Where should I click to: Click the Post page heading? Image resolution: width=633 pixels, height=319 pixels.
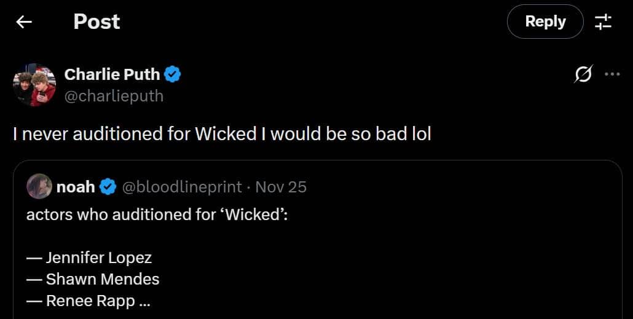click(x=96, y=22)
